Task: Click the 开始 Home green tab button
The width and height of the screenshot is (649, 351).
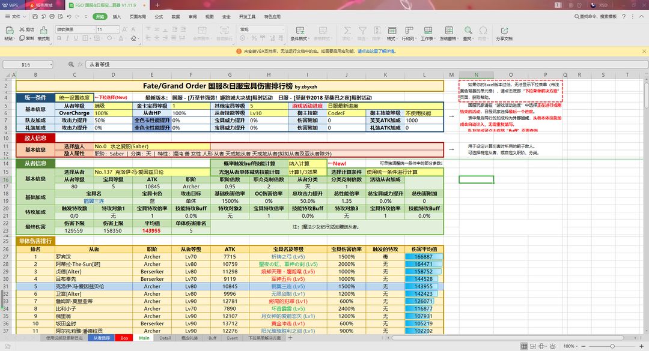Action: [x=100, y=17]
